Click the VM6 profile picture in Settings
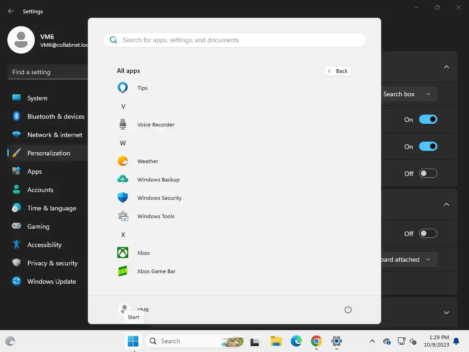This screenshot has width=469, height=352. pyautogui.click(x=21, y=40)
